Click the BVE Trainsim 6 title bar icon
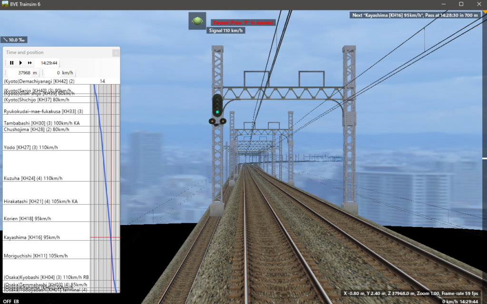Screen dimensions: 487x304 [5, 4]
